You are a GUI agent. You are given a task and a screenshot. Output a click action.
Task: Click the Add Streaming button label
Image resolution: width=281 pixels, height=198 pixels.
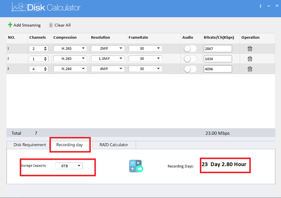coord(27,25)
